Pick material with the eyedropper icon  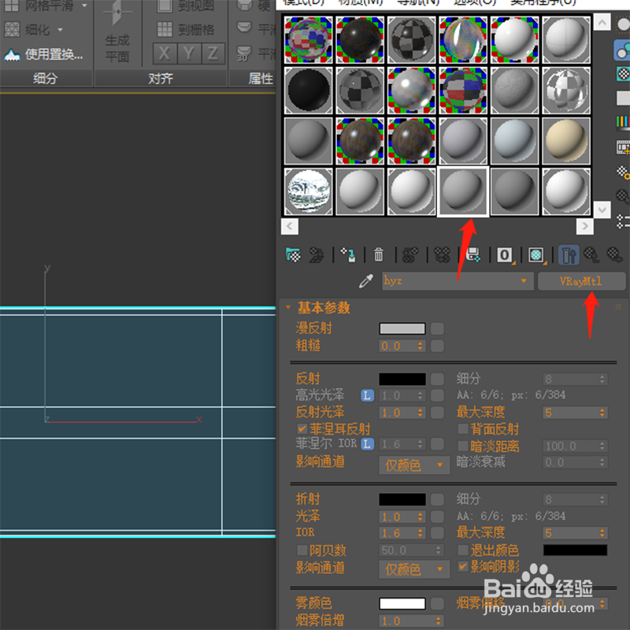(x=366, y=281)
